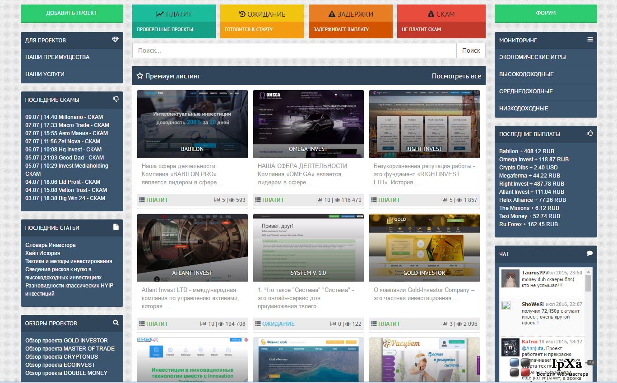Click the eye views icon on Right Invest card
The height and width of the screenshot is (383, 617).
[x=459, y=200]
